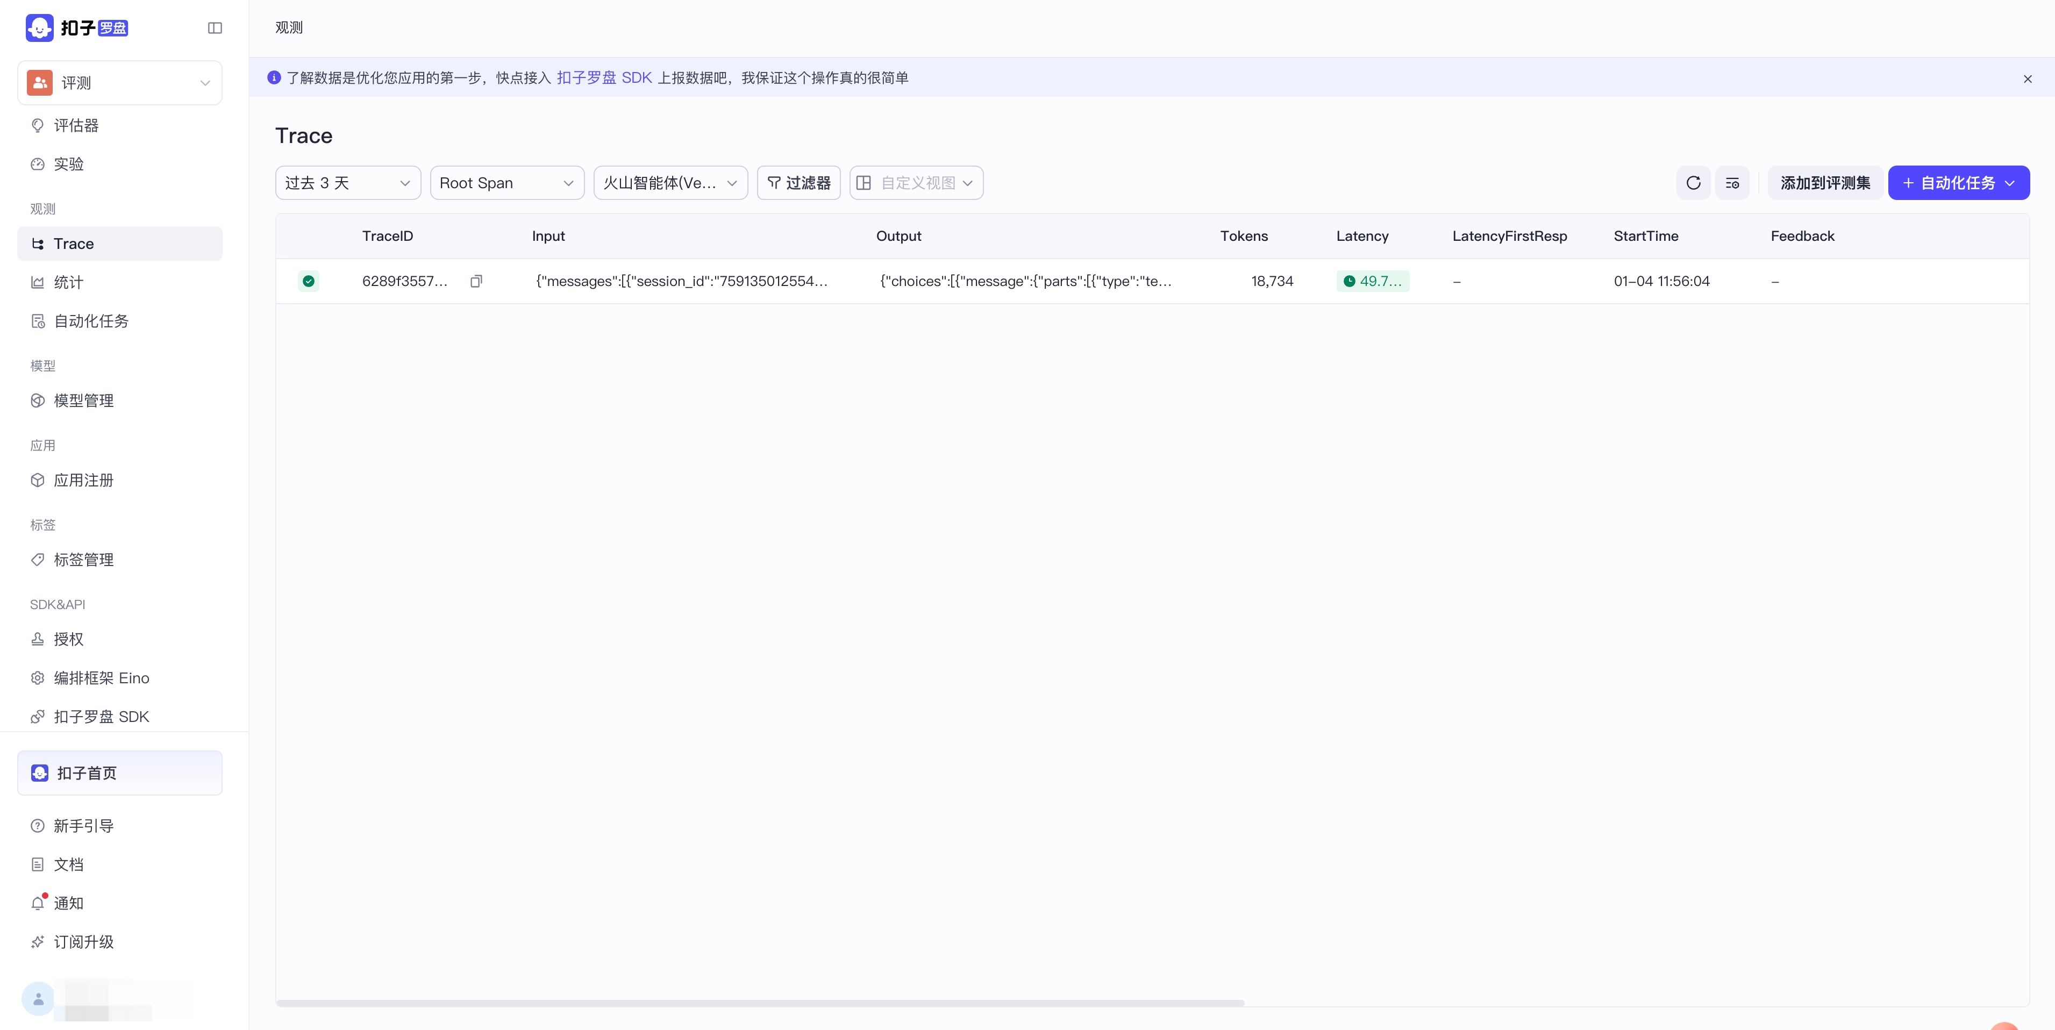Go to 扣子首页
Image resolution: width=2055 pixels, height=1030 pixels.
[120, 773]
